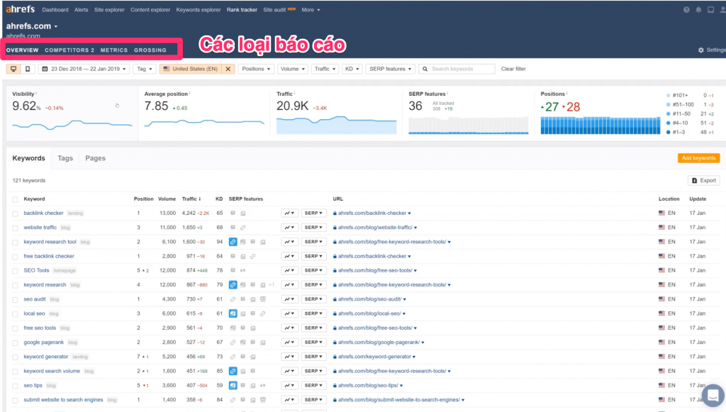
Task: Check the website traffic keyword row
Action: pos(16,228)
